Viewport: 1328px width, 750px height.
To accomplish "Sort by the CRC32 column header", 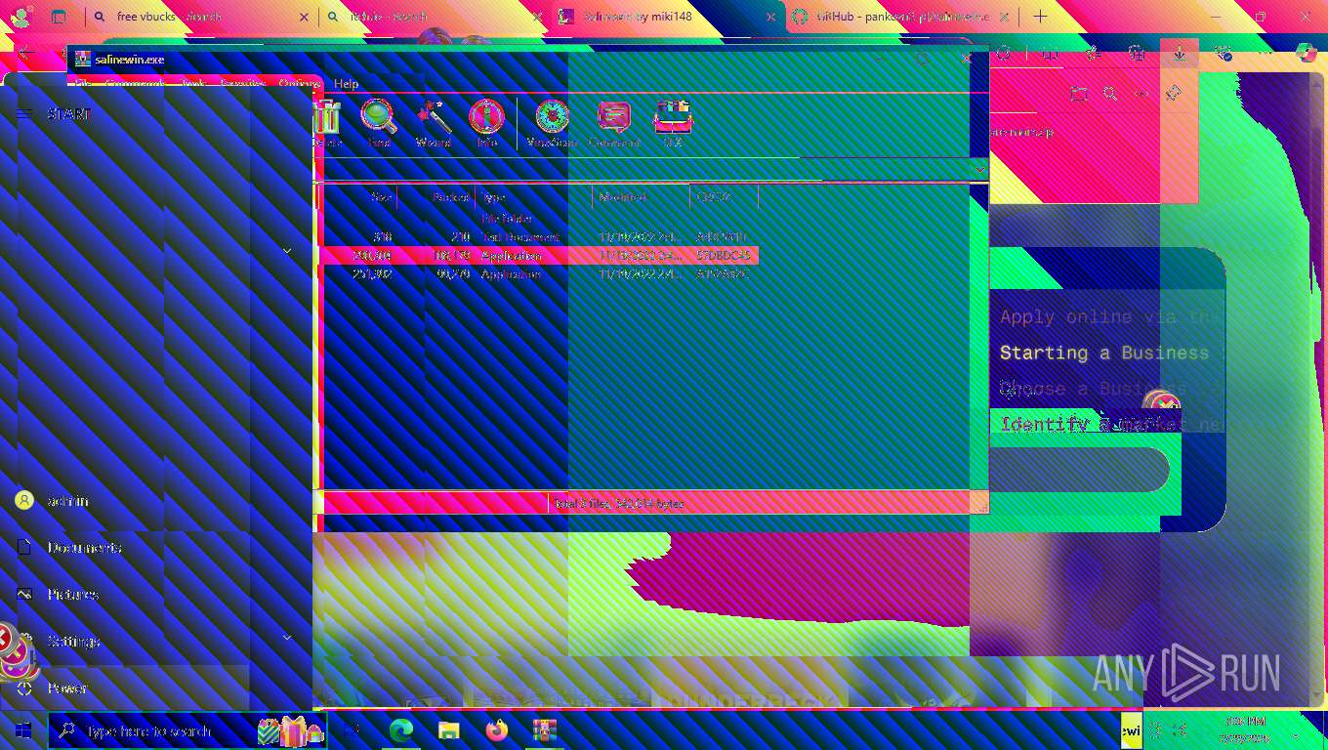I will (x=725, y=196).
